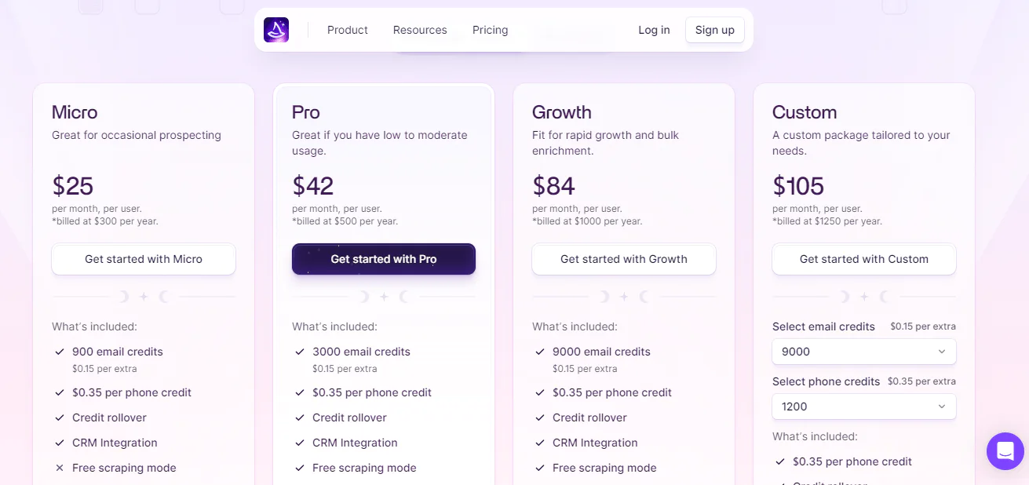Click the checkmark beside $0.35 per phone credit in Custom
Screen dimensions: 1029x485
coord(780,461)
